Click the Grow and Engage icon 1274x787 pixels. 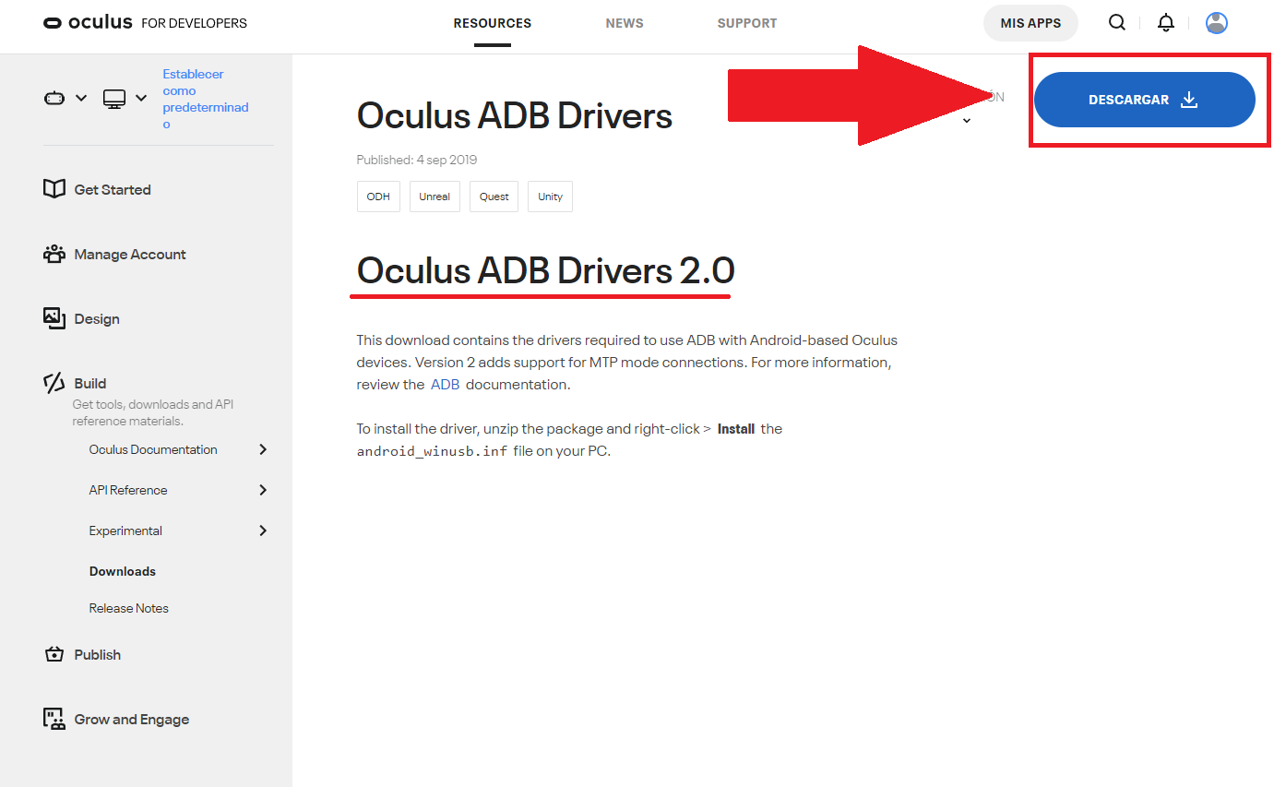click(x=54, y=719)
